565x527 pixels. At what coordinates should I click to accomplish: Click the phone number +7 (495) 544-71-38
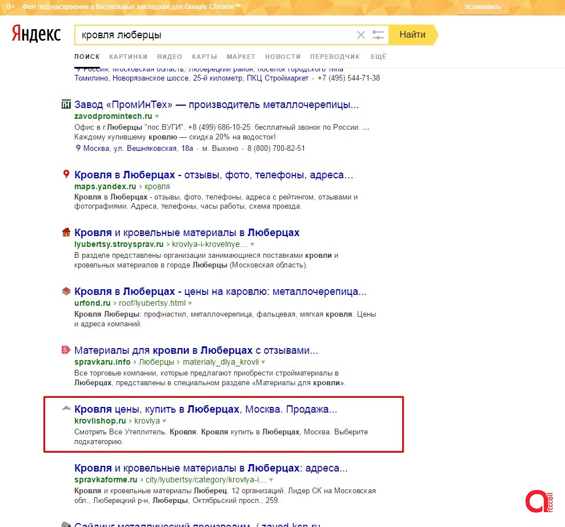click(348, 78)
